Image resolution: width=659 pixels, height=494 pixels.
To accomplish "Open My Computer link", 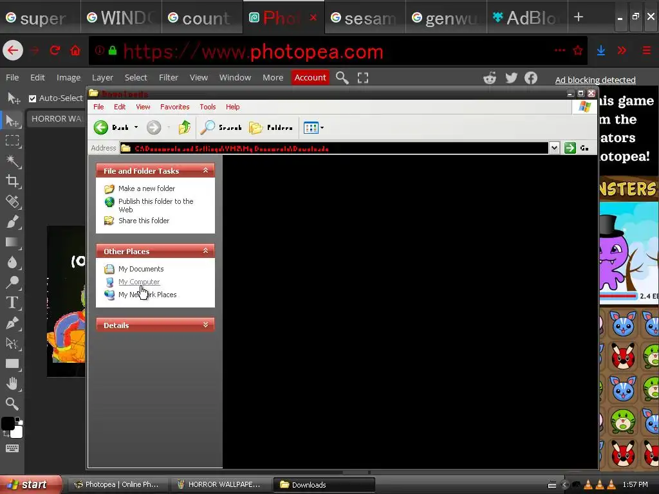I will [139, 282].
